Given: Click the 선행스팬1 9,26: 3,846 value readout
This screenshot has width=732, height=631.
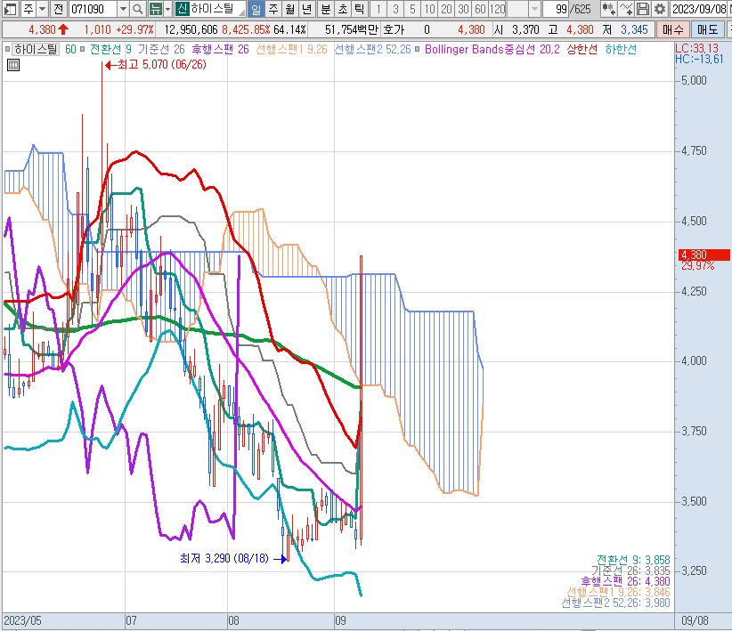Looking at the screenshot, I should pos(619,592).
